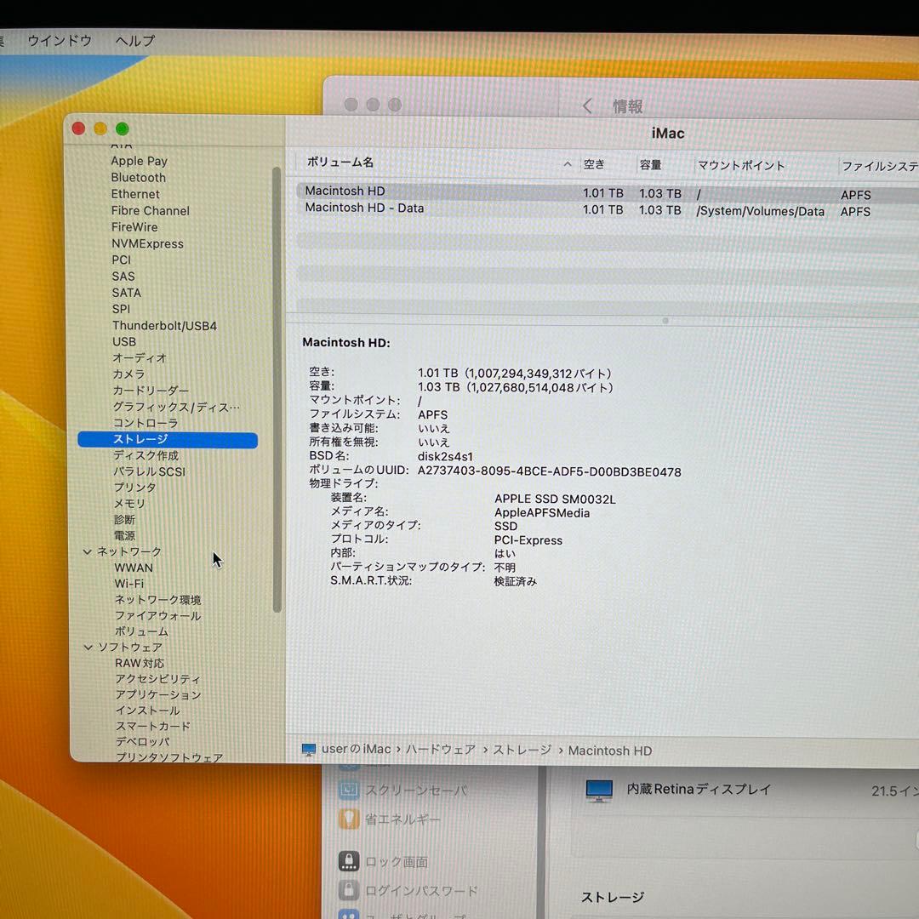
Task: Click the iMac icon in the breadcrumb bar
Action: (307, 751)
